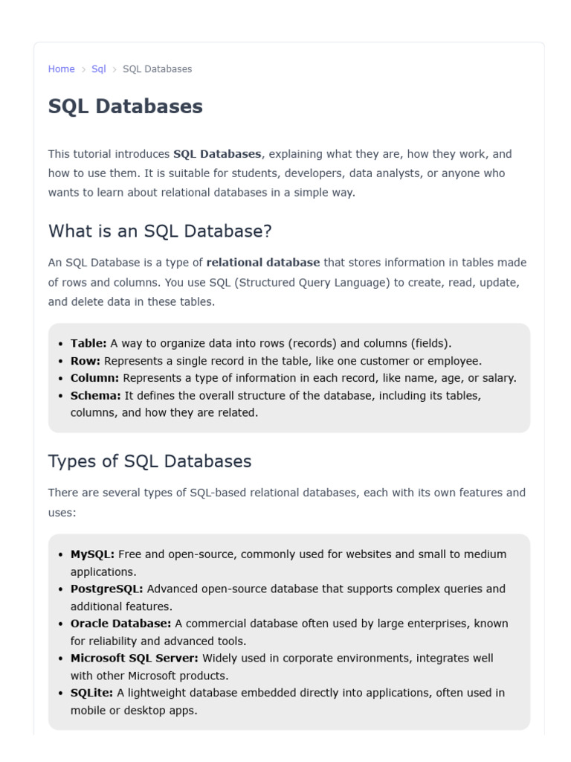Click the SQL Databases page title
This screenshot has width=571, height=762.
(x=125, y=106)
